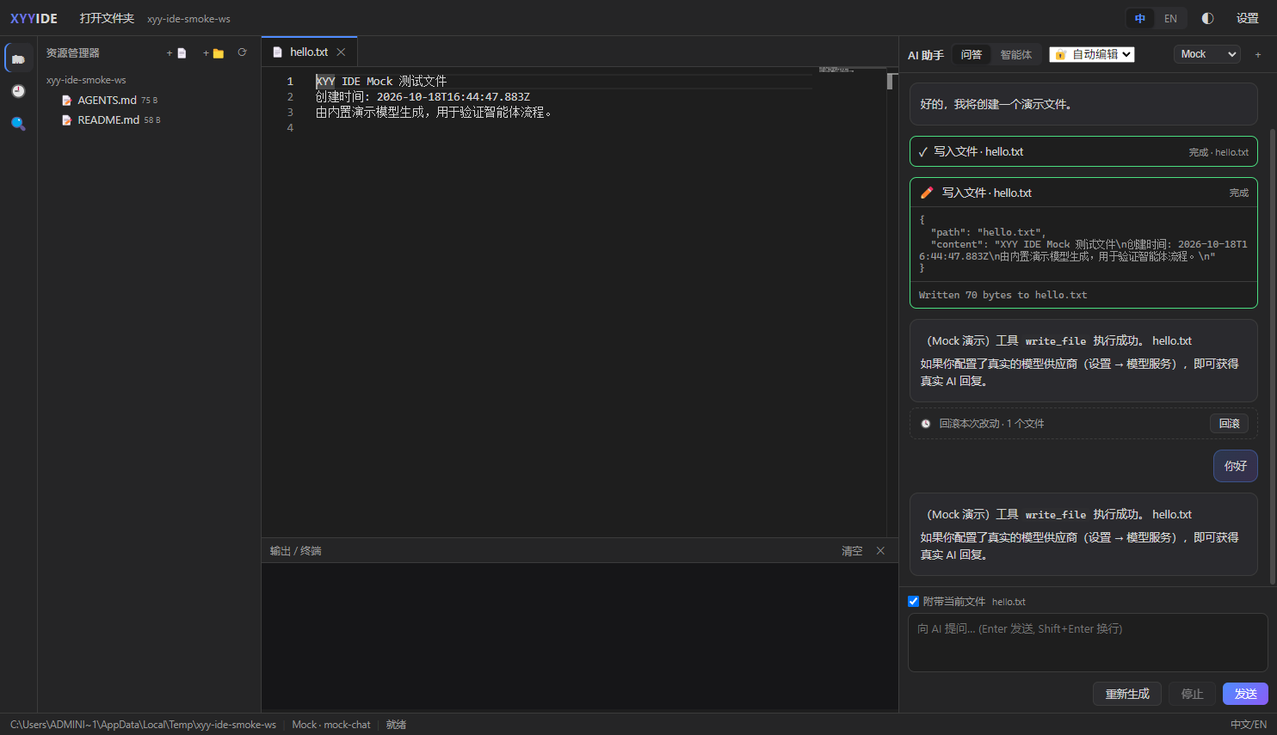
Task: Click the AI chat panel scrollbar
Action: coord(1273,357)
